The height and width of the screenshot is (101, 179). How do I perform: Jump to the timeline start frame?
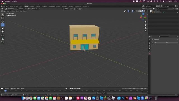(70, 89)
